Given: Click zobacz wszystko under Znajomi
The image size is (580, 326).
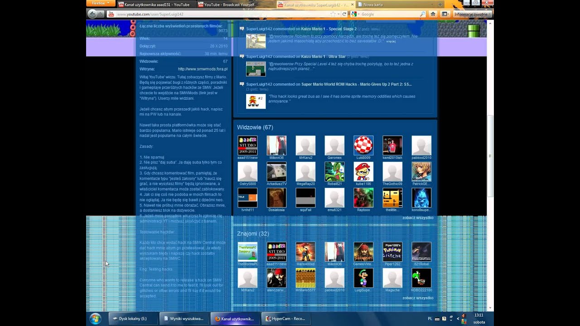Looking at the screenshot, I should point(418,298).
